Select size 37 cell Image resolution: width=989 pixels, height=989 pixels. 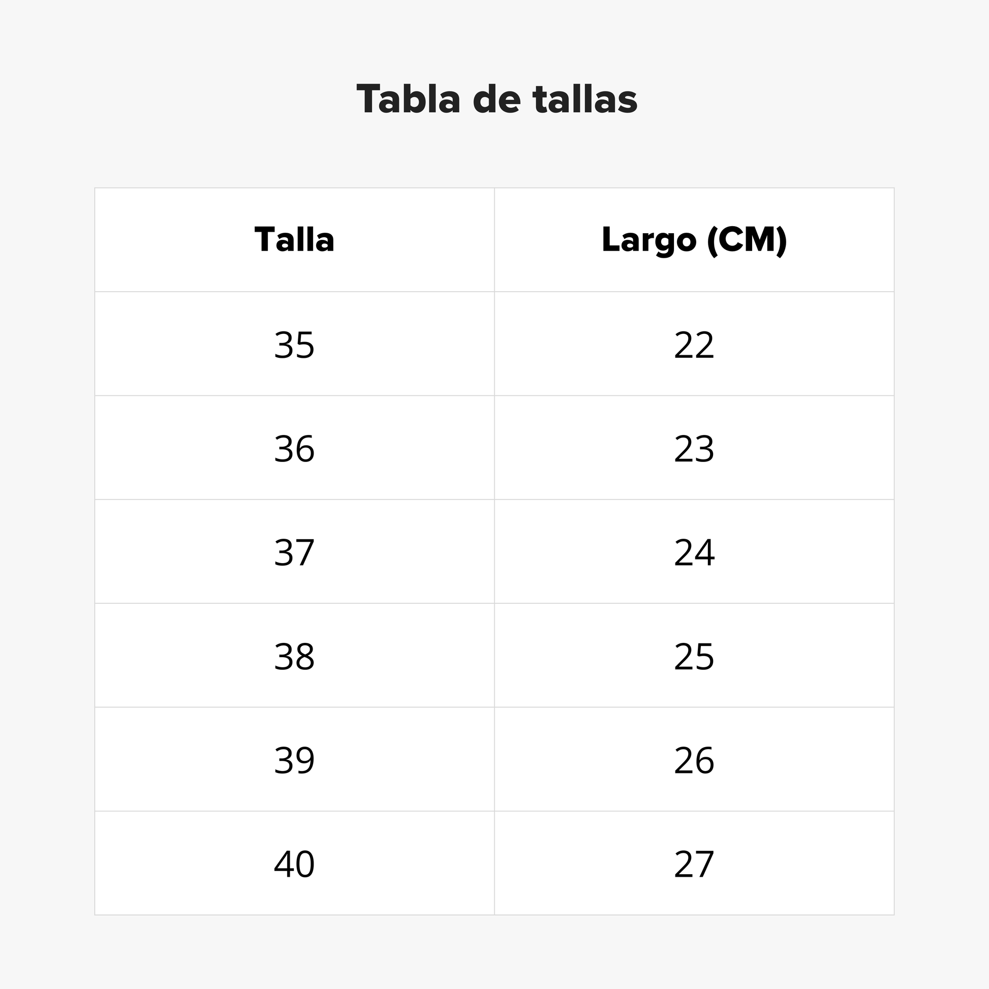click(294, 552)
